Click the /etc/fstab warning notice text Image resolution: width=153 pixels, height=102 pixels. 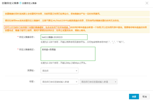click(62, 21)
